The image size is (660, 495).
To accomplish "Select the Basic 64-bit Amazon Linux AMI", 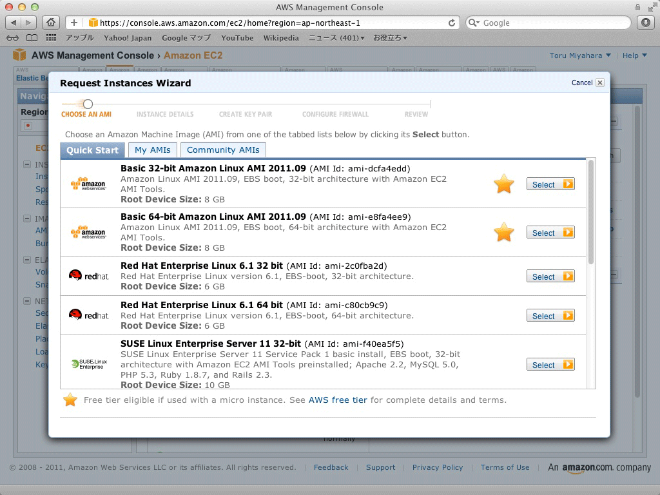I will [x=550, y=232].
